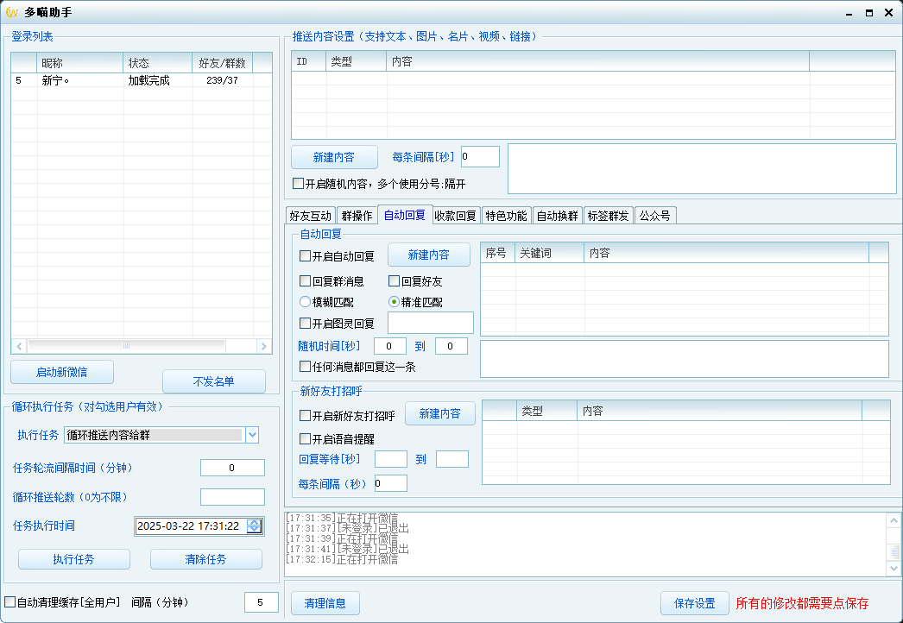Enable the 开启自动回复 checkbox
Screen dimensions: 903x623
[x=306, y=255]
